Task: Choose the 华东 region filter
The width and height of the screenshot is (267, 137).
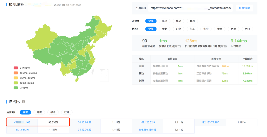Action: point(192,29)
